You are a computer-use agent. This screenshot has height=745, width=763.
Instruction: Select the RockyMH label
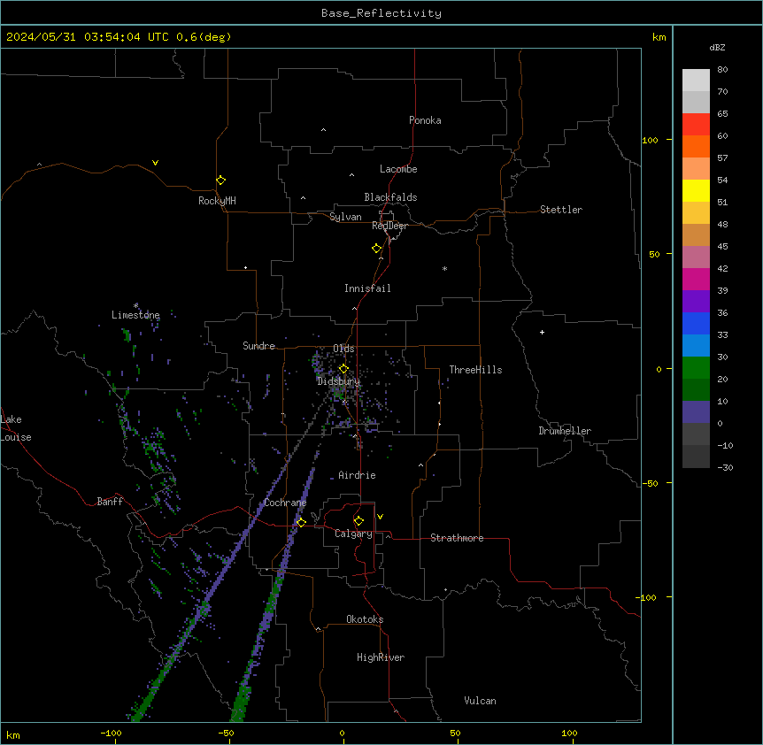[217, 201]
